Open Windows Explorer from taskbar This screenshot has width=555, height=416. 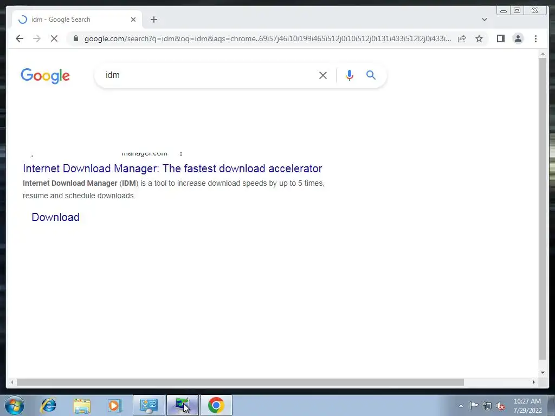(82, 406)
